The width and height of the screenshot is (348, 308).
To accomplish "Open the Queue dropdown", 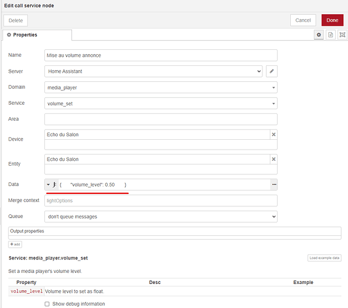I will [x=161, y=217].
